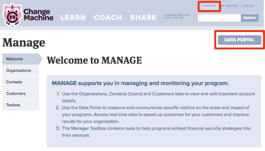Open the COACH section
Screen dimensions: 265x151
[108, 18]
